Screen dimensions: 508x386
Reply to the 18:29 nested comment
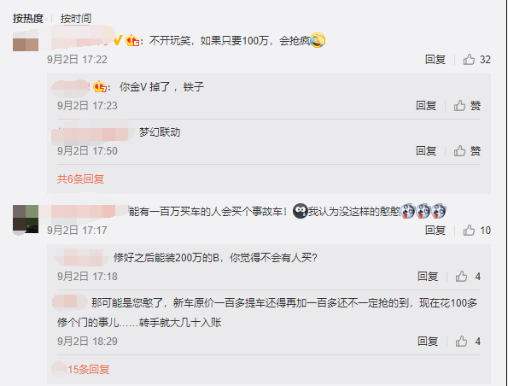pyautogui.click(x=428, y=342)
